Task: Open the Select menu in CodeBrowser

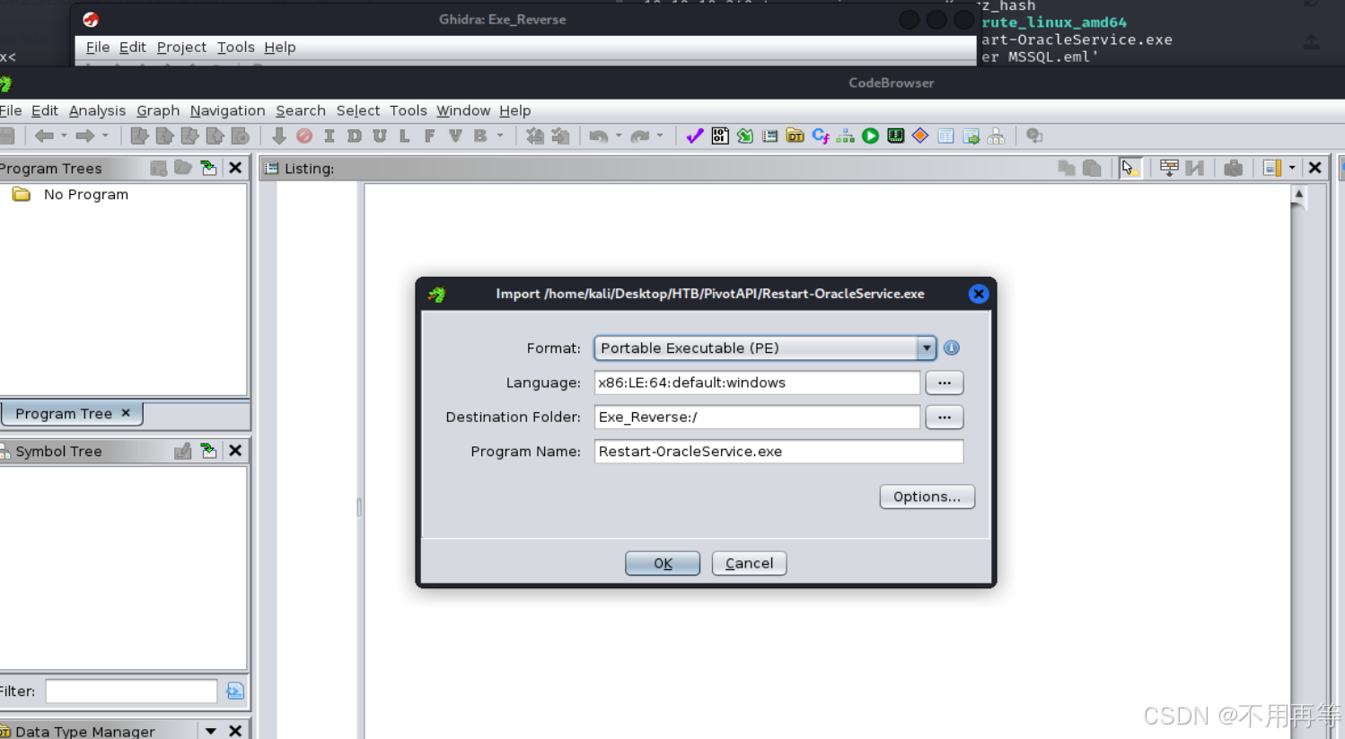Action: (x=358, y=110)
